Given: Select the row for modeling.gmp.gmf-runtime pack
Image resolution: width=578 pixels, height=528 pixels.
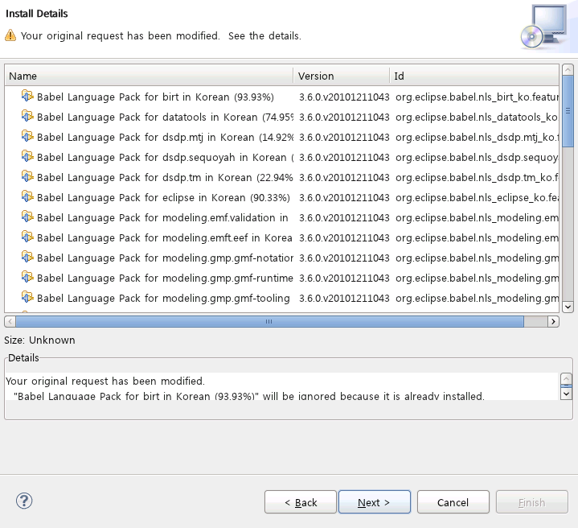Looking at the screenshot, I should click(x=282, y=278).
